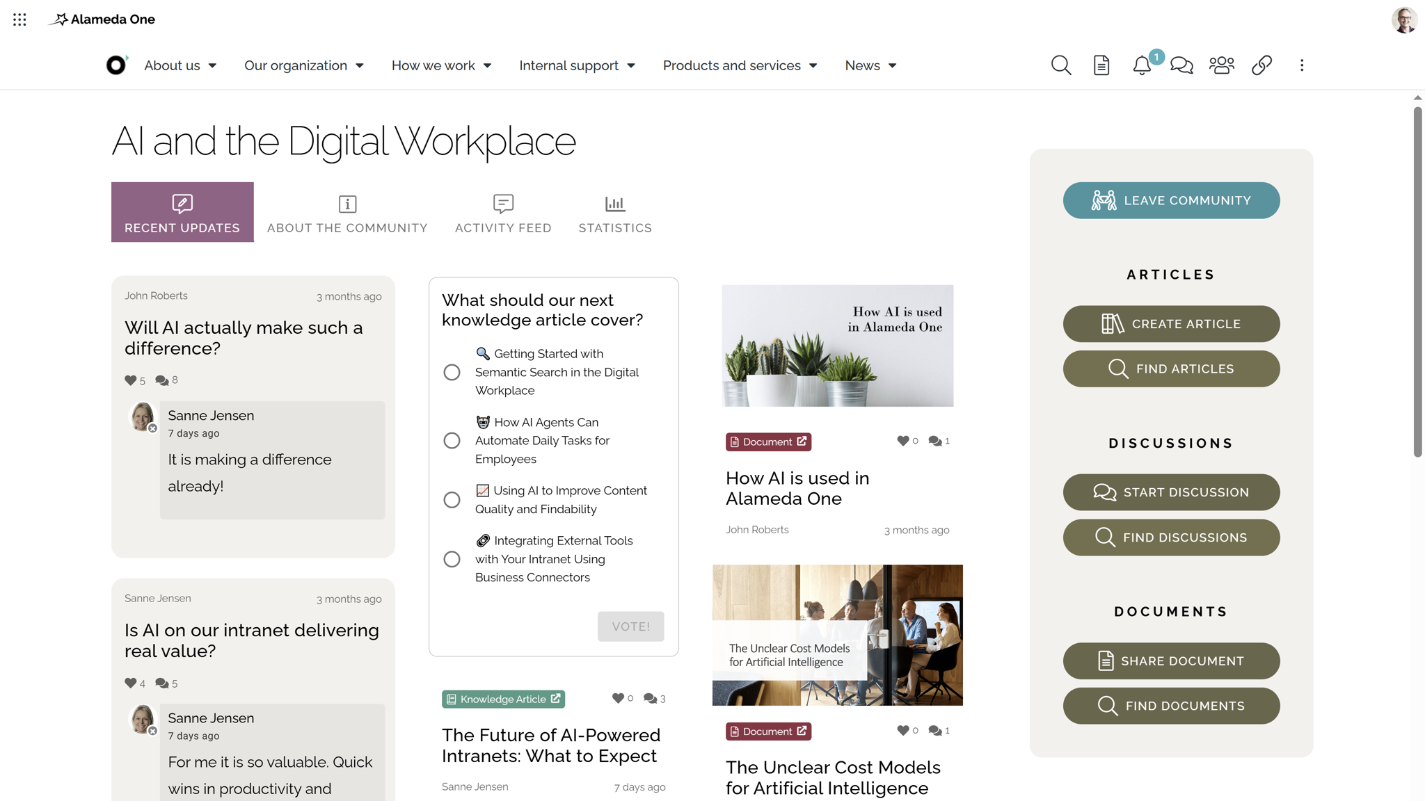Open comments on How AI is used document
Screen dimensions: 1425x801
935,441
